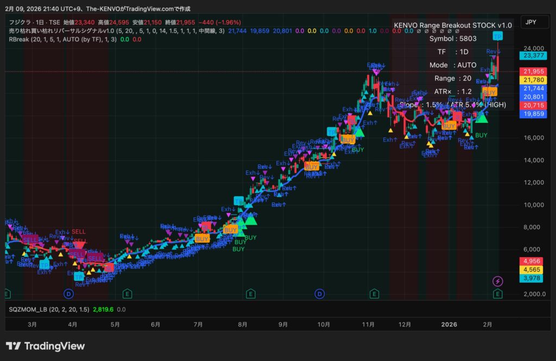Select the SQZMOM_LB indicator legend

coord(31,309)
